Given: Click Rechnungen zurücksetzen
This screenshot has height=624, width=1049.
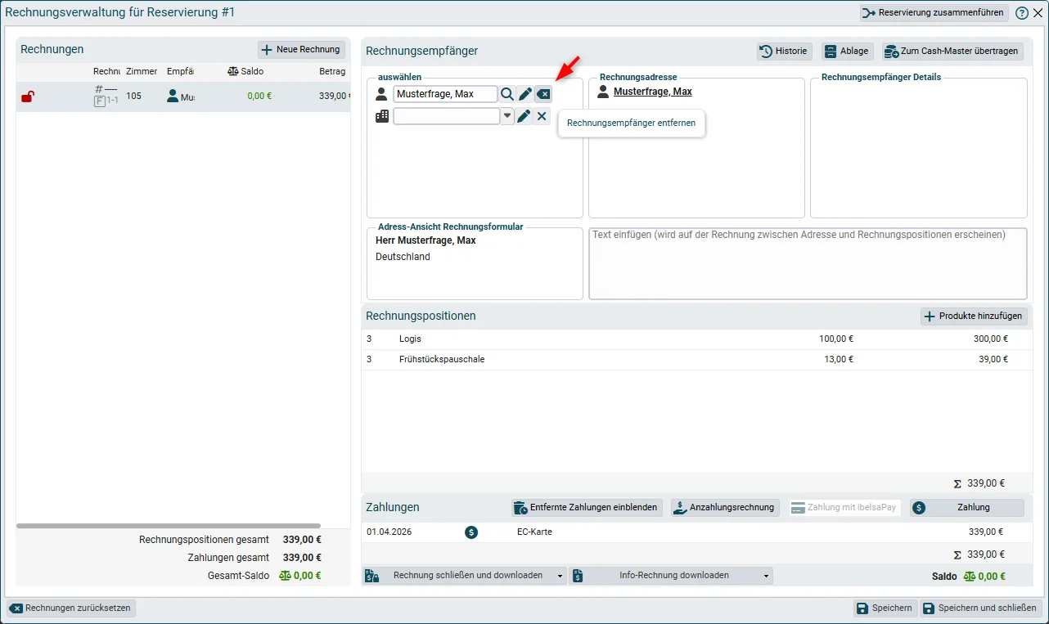Looking at the screenshot, I should (x=71, y=608).
